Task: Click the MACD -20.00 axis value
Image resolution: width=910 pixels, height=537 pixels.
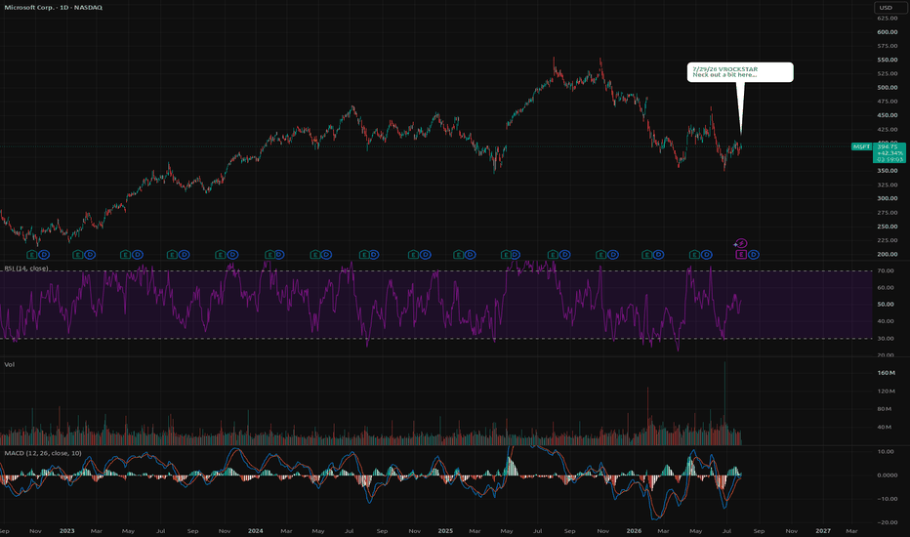Action: pos(888,522)
